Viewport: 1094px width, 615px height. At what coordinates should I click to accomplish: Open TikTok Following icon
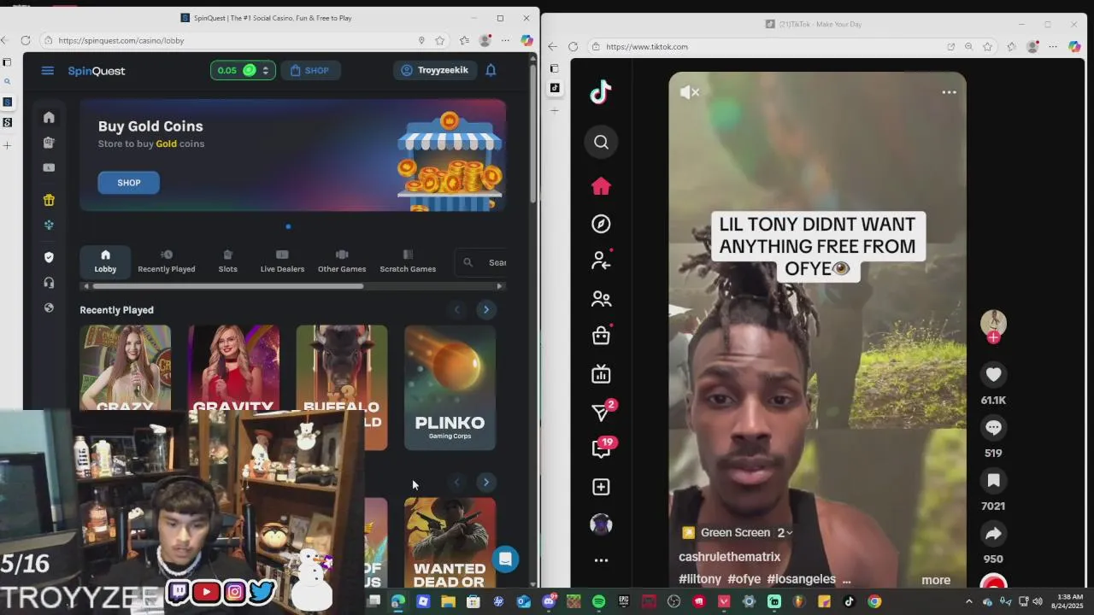click(601, 261)
